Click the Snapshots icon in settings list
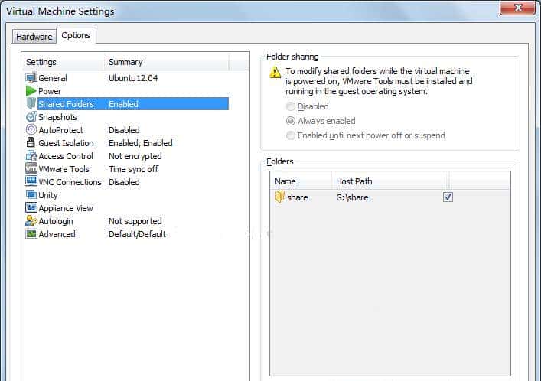541x381 pixels. (31, 117)
